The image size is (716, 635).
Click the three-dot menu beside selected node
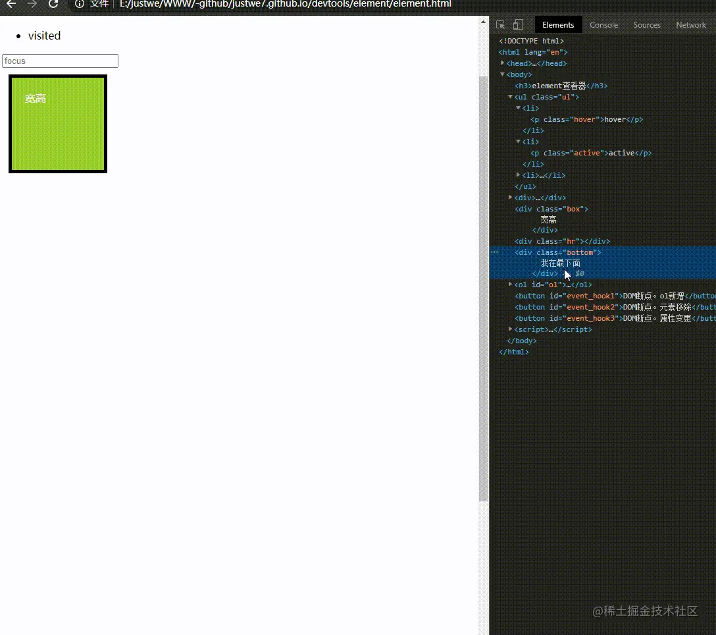(494, 252)
